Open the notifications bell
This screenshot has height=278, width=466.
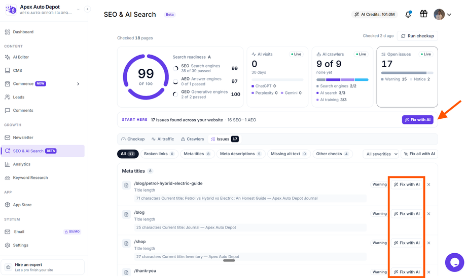(x=408, y=14)
